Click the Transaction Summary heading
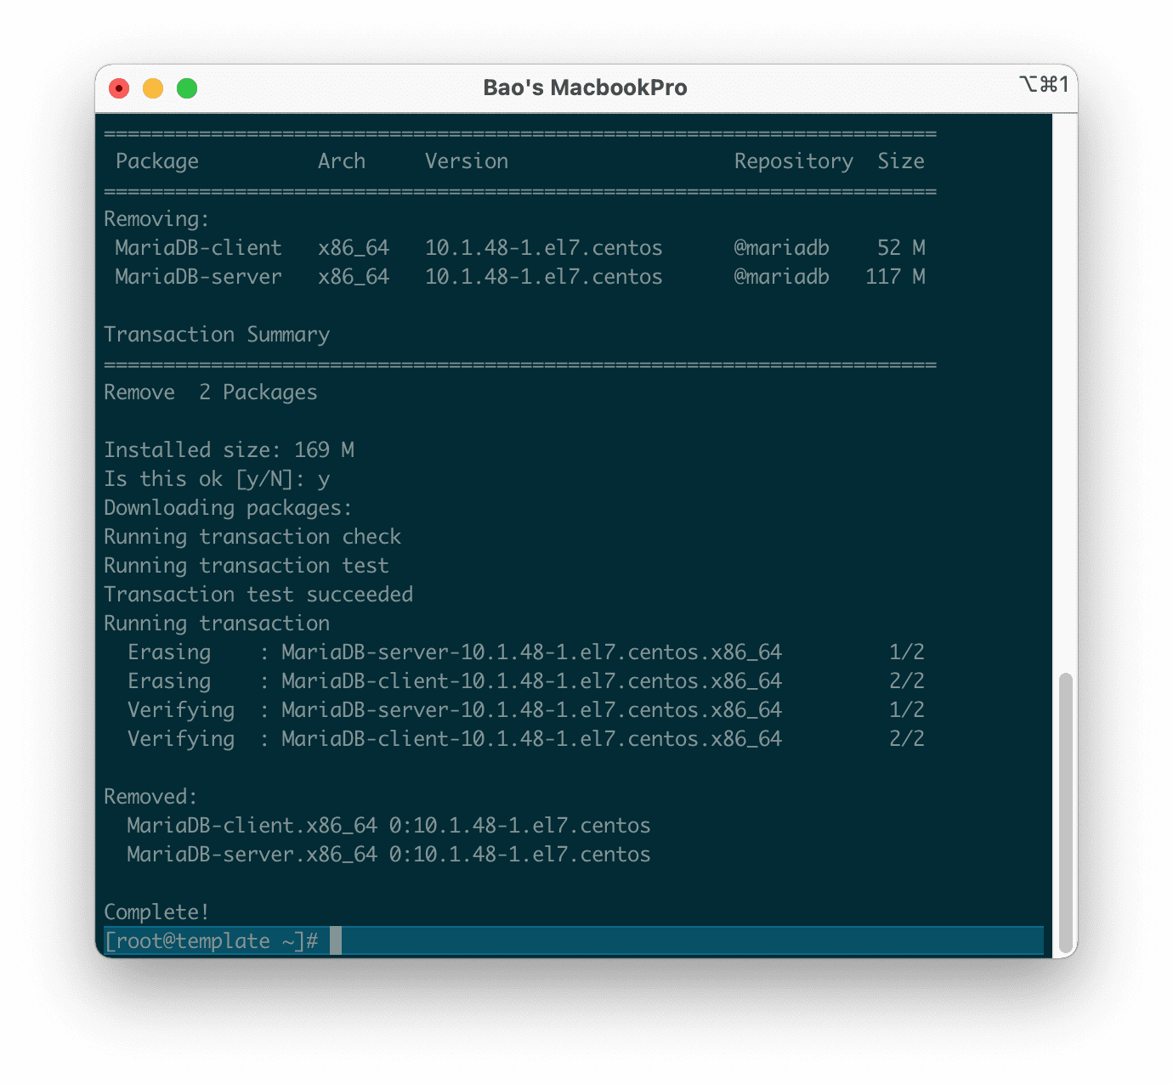The height and width of the screenshot is (1084, 1173). (217, 335)
